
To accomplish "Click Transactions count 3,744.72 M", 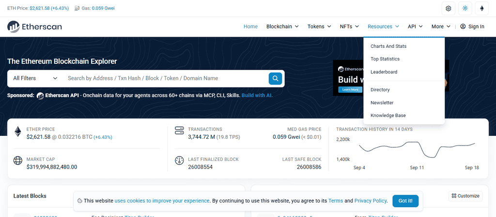I will [x=201, y=137].
